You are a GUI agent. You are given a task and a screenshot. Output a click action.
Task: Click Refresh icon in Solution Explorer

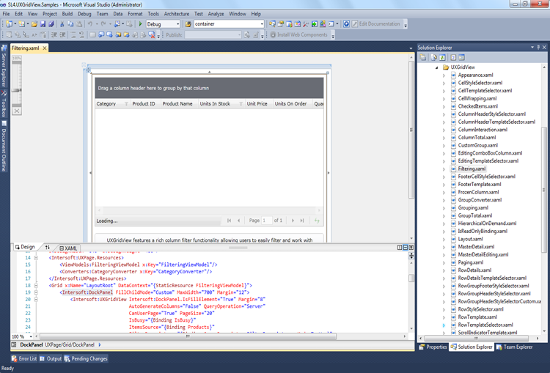tap(442, 57)
